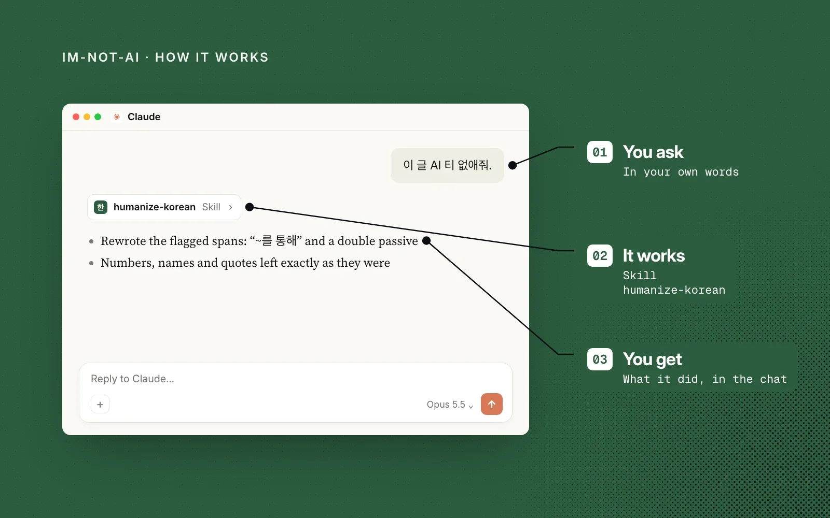The image size is (830, 518).
Task: Click the orange send arrow button
Action: 492,404
